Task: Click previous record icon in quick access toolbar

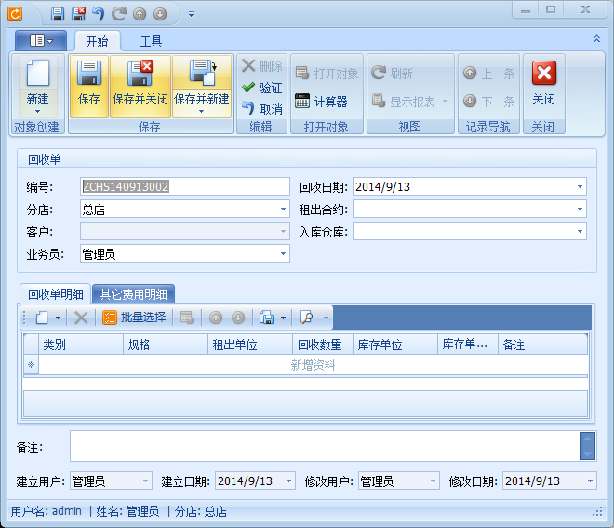Action: [x=140, y=15]
